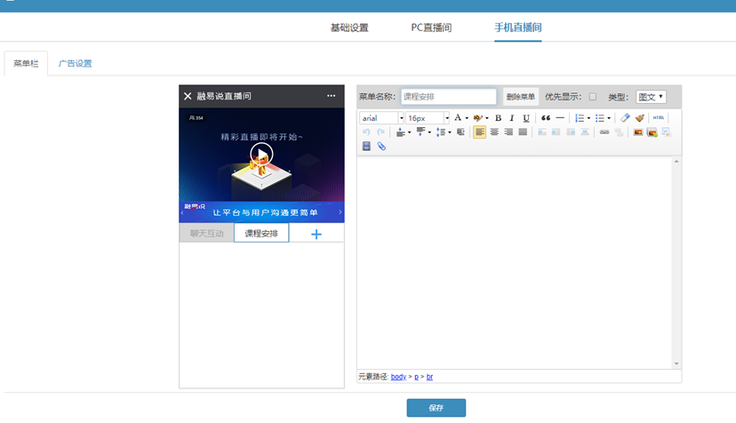Align text left
Image resolution: width=736 pixels, height=423 pixels.
[x=479, y=132]
